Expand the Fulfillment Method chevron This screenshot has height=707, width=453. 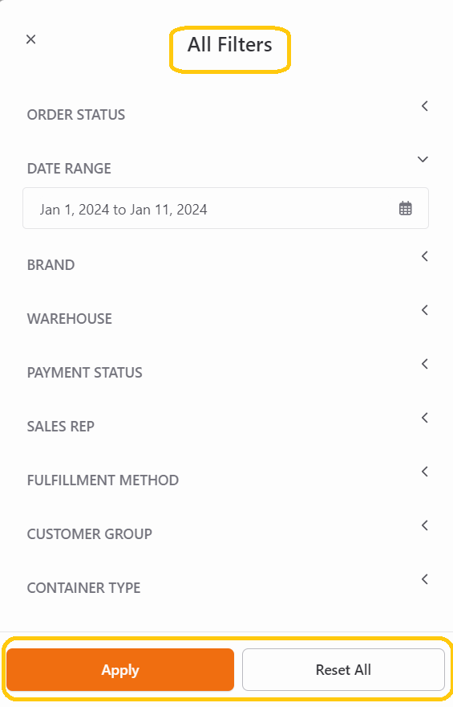tap(424, 472)
